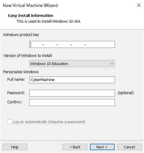
Task: Click the Windows product key field
Action: coord(72,44)
